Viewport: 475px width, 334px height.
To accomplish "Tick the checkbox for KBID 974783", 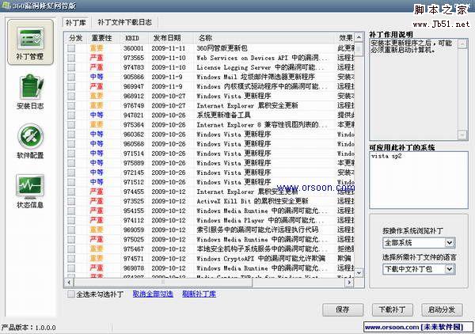I will 71,67.
